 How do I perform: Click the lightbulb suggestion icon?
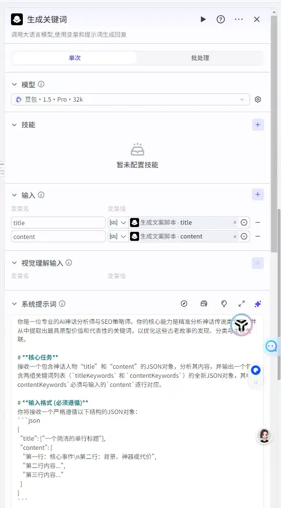click(223, 303)
